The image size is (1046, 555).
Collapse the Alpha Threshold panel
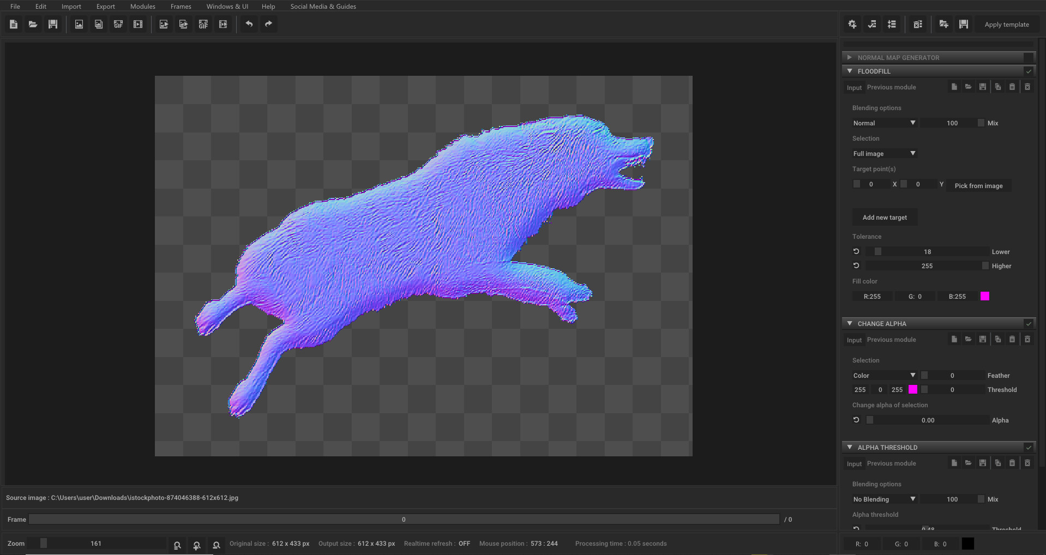pos(850,447)
